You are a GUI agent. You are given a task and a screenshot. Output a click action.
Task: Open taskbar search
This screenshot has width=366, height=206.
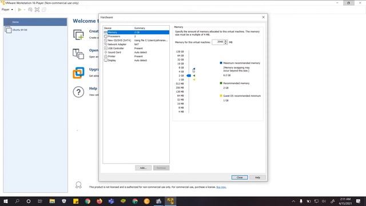point(17,201)
